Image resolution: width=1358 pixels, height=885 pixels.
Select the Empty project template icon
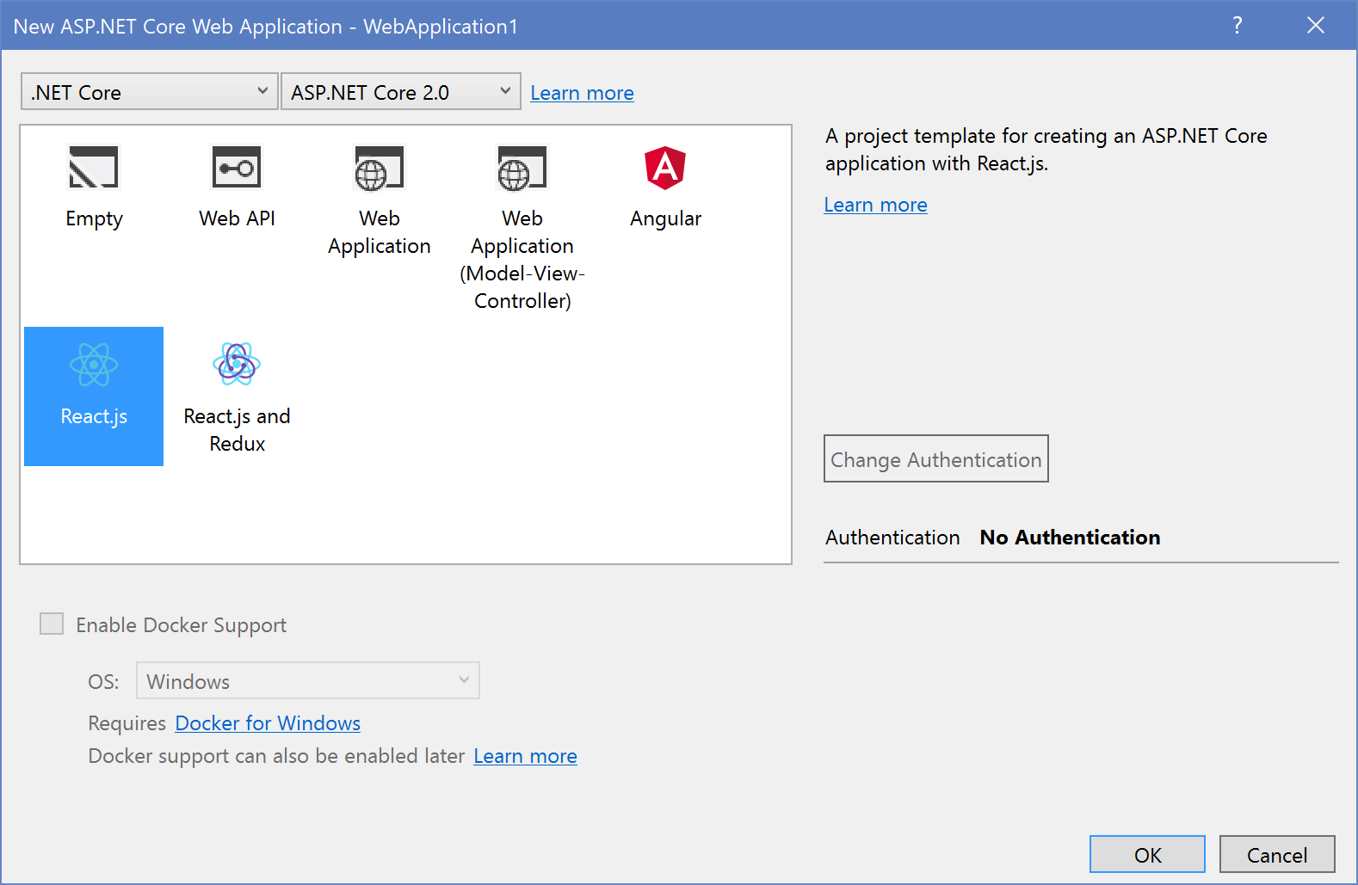click(93, 167)
